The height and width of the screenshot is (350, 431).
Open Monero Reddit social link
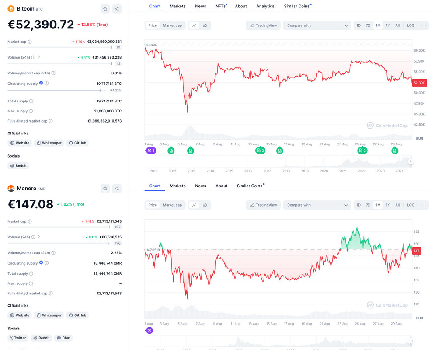(41, 338)
